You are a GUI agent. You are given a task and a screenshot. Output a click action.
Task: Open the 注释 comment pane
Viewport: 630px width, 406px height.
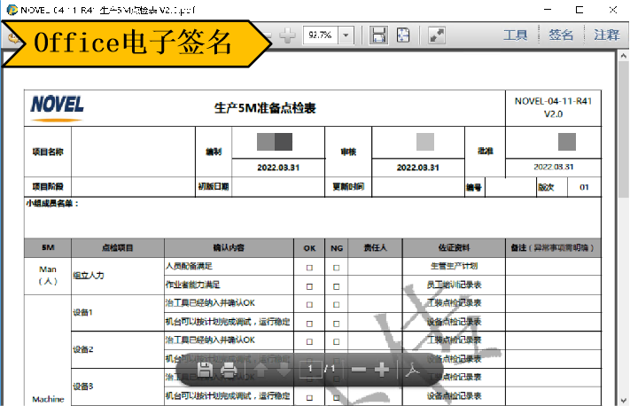point(606,35)
